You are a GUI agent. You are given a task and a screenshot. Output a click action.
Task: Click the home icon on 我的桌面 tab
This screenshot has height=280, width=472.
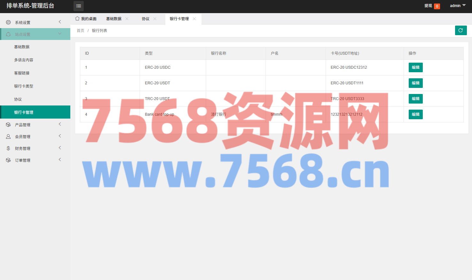click(x=77, y=19)
